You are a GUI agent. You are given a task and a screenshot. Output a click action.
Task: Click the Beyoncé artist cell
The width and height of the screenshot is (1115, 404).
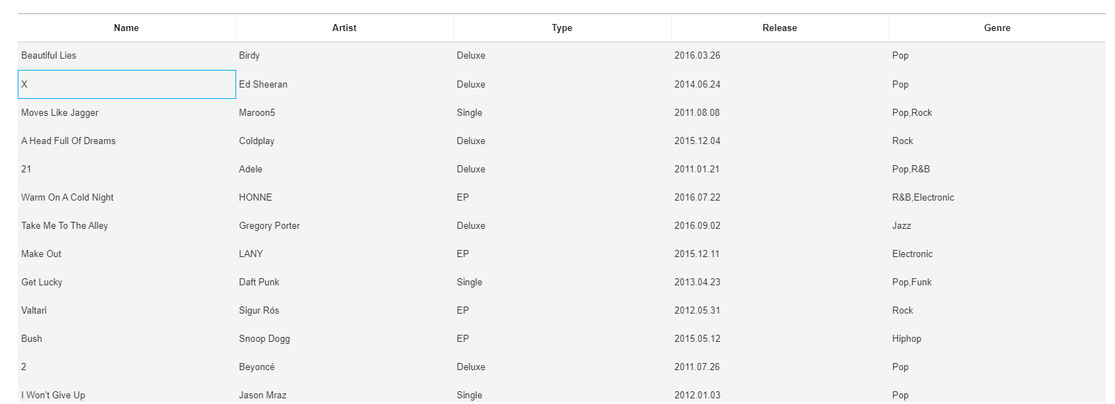click(344, 367)
